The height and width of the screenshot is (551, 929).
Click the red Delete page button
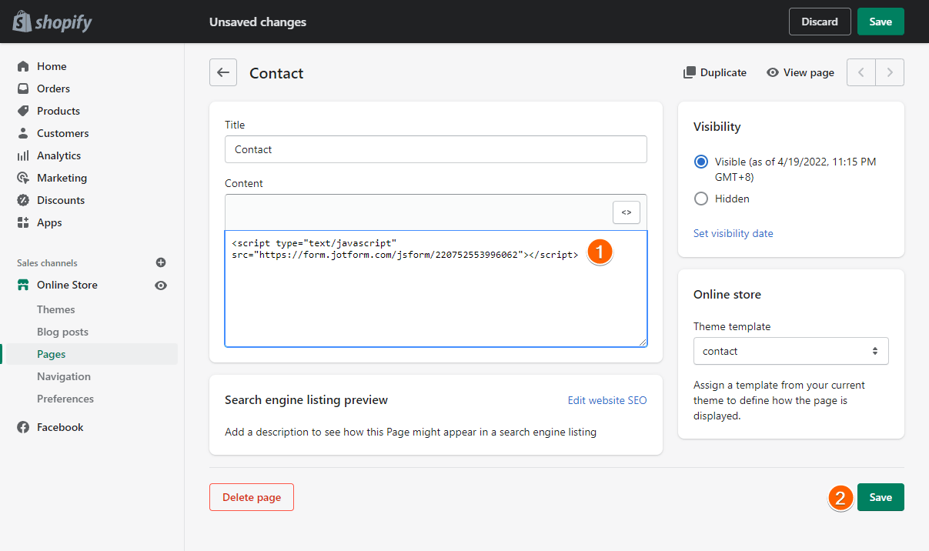coord(252,497)
